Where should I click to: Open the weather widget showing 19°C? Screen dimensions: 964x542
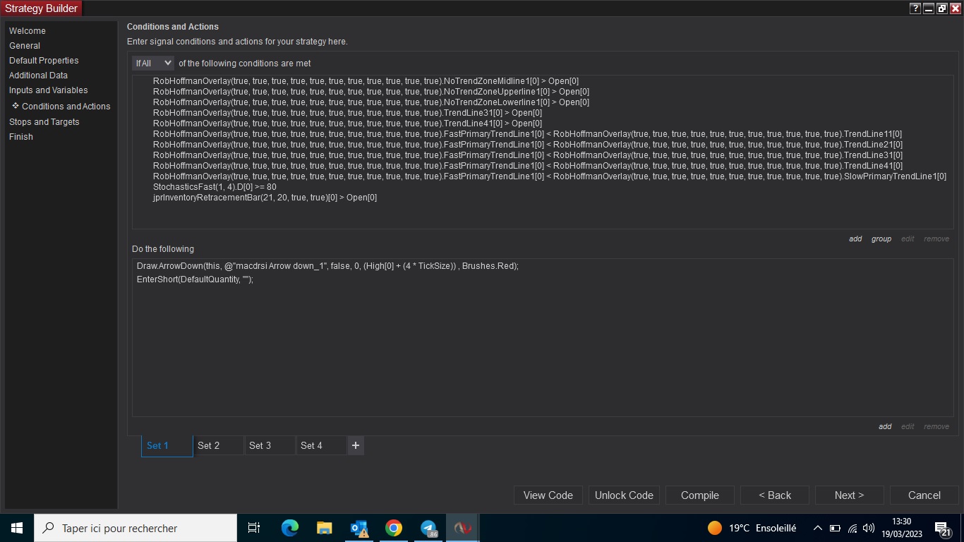[752, 528]
